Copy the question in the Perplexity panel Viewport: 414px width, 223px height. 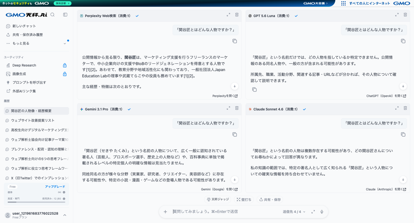tap(234, 41)
